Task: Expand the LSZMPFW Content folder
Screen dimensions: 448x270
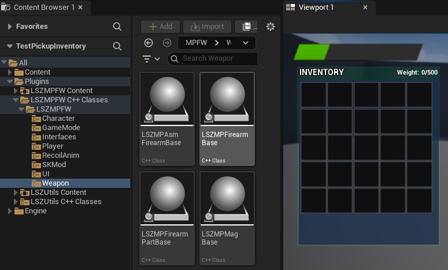Action: 16,91
